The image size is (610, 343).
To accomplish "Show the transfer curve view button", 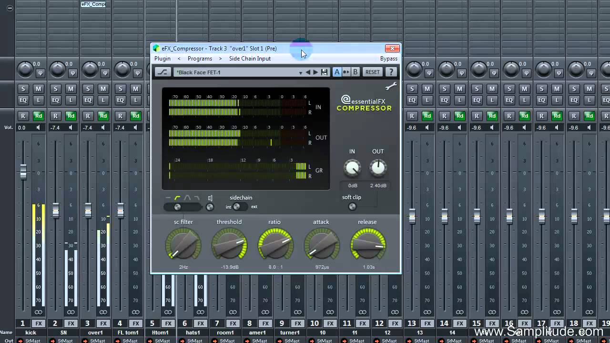I will click(x=162, y=72).
